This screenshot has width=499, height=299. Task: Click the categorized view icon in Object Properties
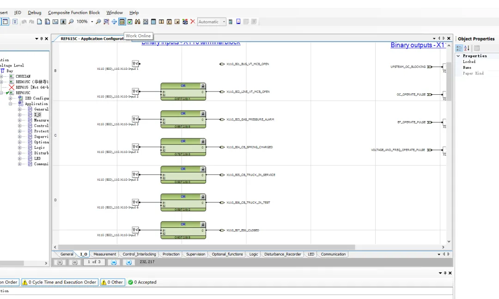pyautogui.click(x=459, y=48)
